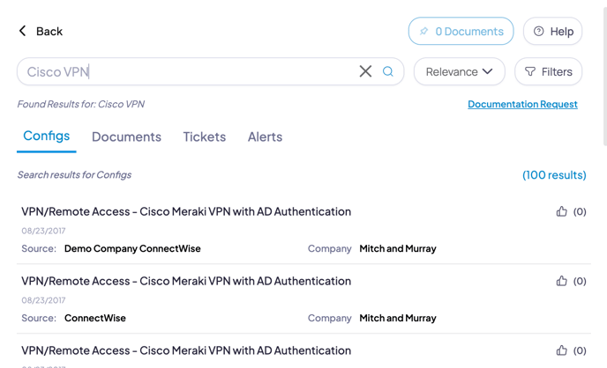Open the second Cisco Meraki VPN result title
This screenshot has height=368, width=607.
point(186,281)
